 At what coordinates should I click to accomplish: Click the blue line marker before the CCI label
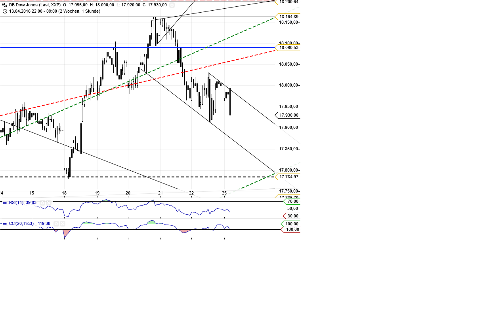point(5,223)
